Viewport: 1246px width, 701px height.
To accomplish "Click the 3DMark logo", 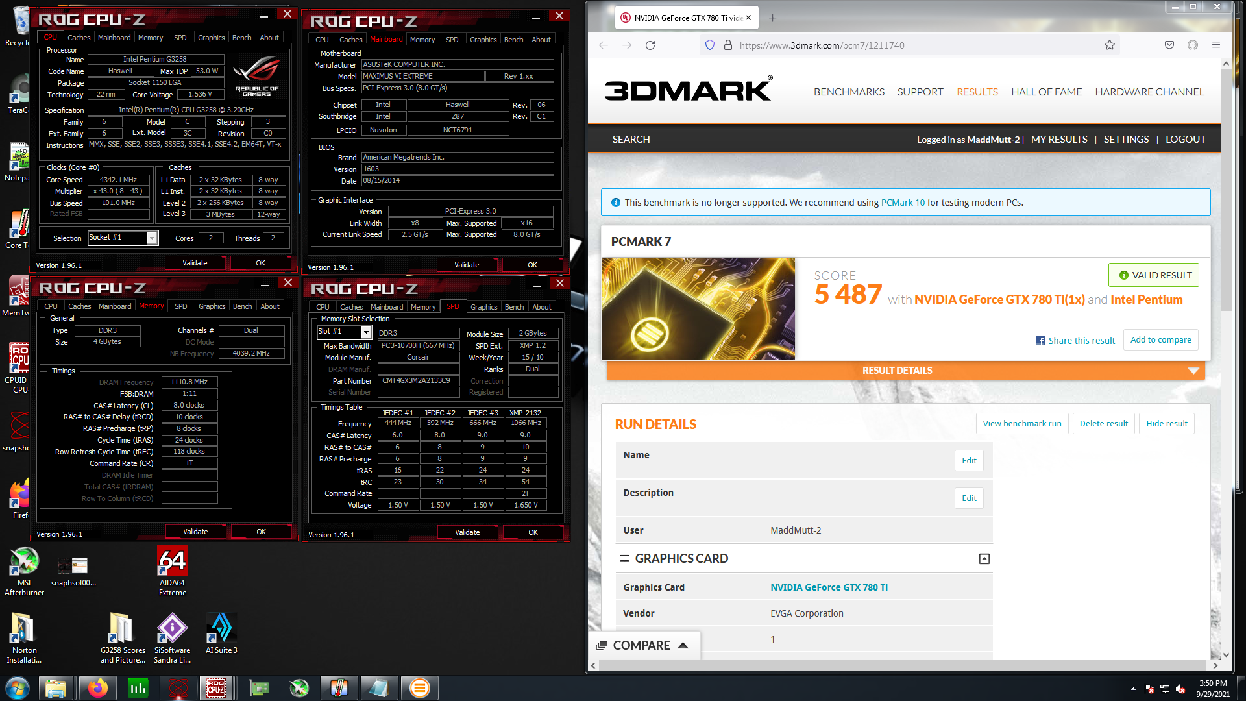I will click(689, 90).
